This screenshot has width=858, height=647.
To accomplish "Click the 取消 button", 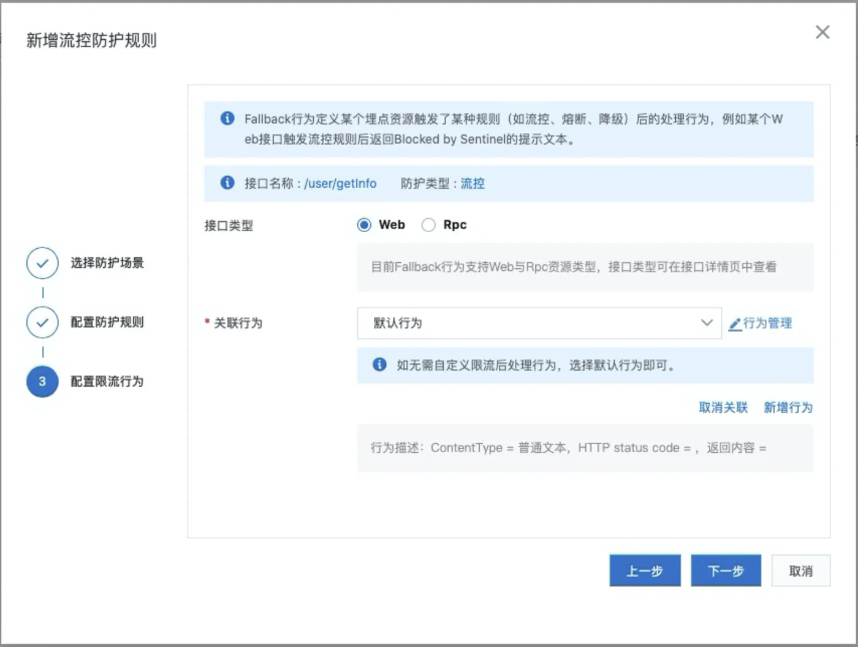I will (x=801, y=570).
